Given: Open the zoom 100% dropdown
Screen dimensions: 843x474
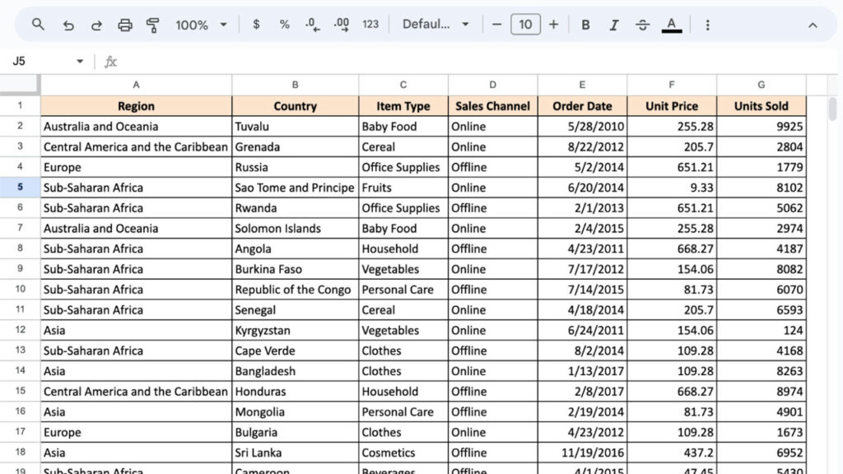Looking at the screenshot, I should [201, 25].
